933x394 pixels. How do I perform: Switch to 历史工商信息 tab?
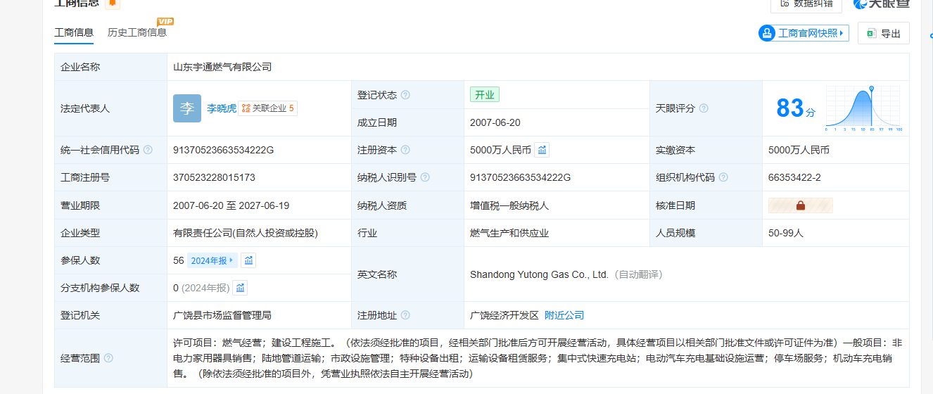(137, 32)
